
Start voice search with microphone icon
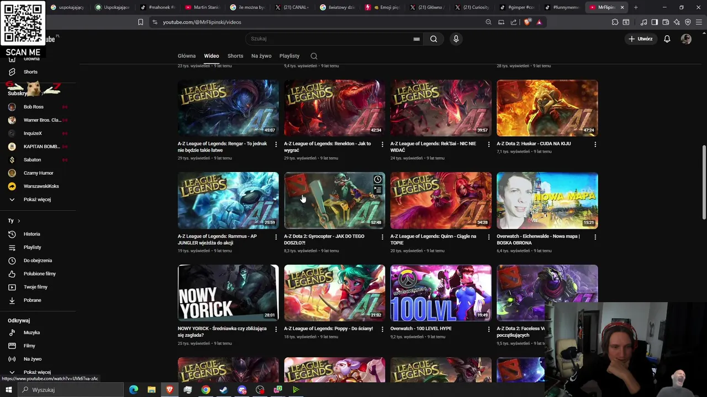tap(456, 39)
